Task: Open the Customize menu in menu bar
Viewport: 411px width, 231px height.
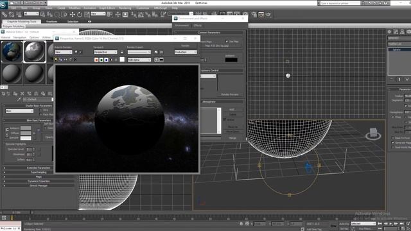Action: point(143,8)
